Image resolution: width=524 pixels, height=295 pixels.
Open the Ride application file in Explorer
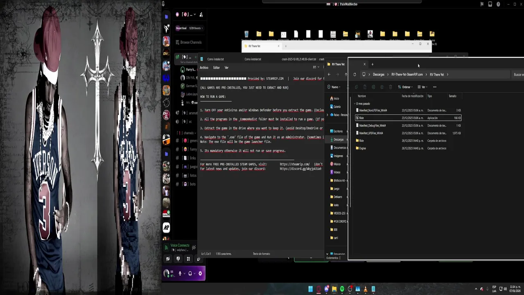(408, 118)
